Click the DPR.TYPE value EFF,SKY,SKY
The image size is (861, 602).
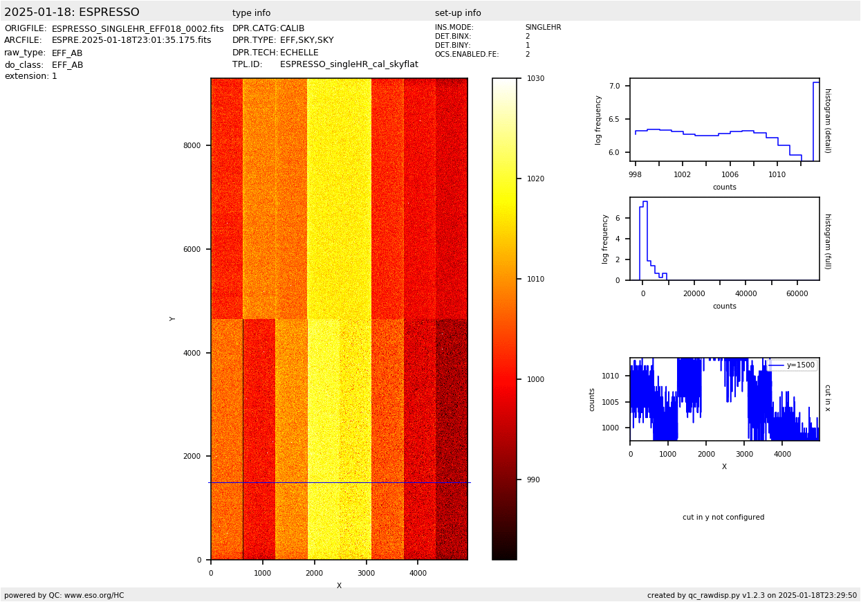click(306, 41)
